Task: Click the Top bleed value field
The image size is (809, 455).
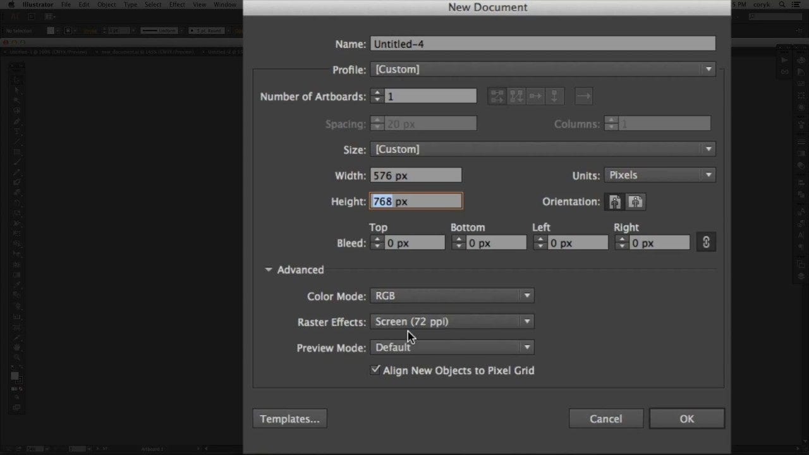Action: pyautogui.click(x=415, y=243)
